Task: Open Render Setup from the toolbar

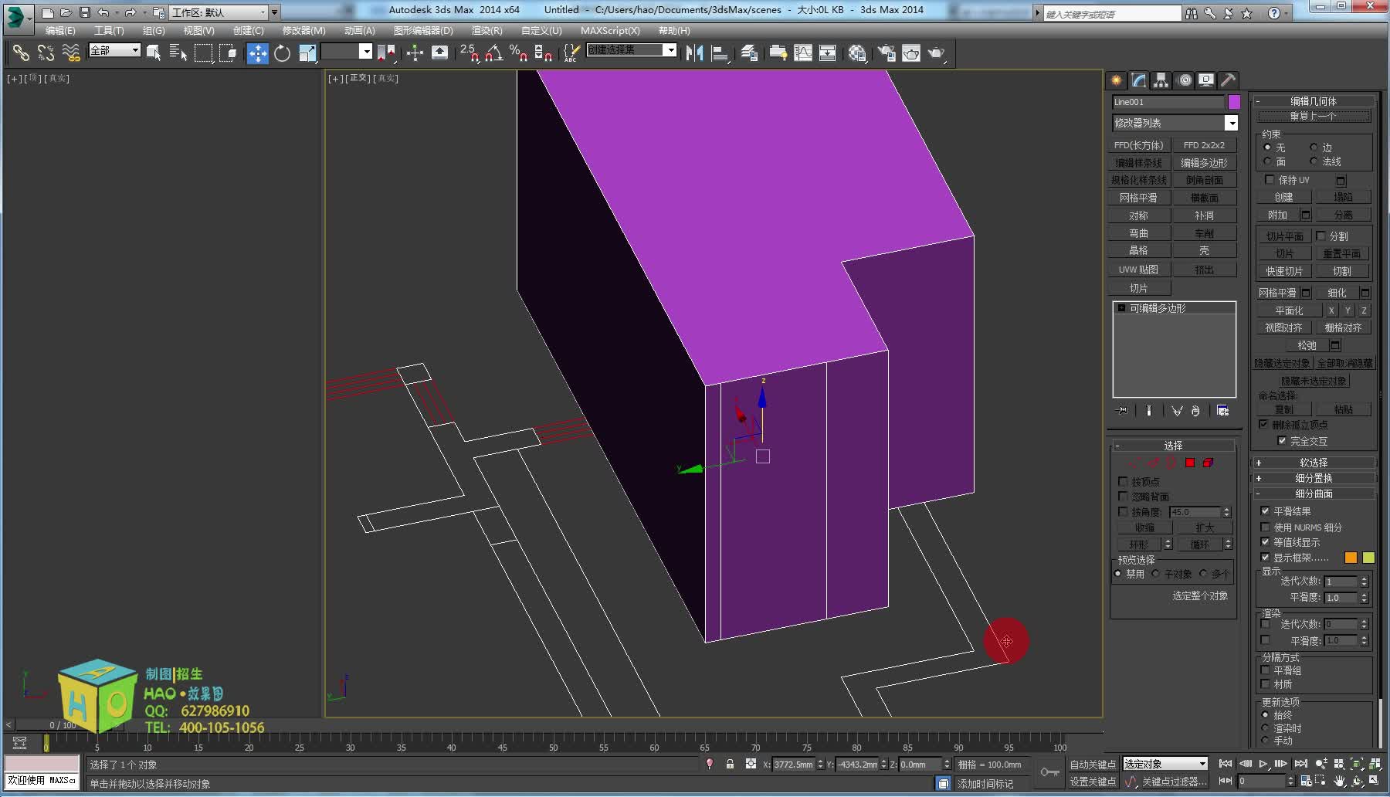Action: [887, 53]
